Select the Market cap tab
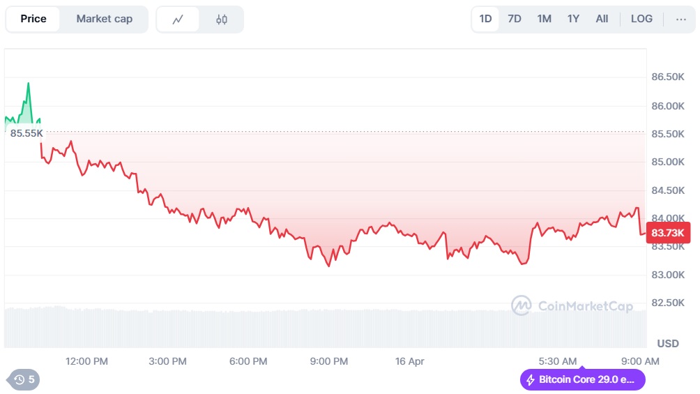 tap(104, 19)
